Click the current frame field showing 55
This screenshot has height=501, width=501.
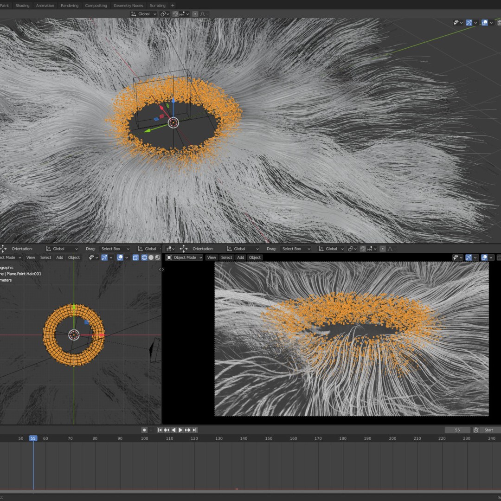[x=457, y=430]
